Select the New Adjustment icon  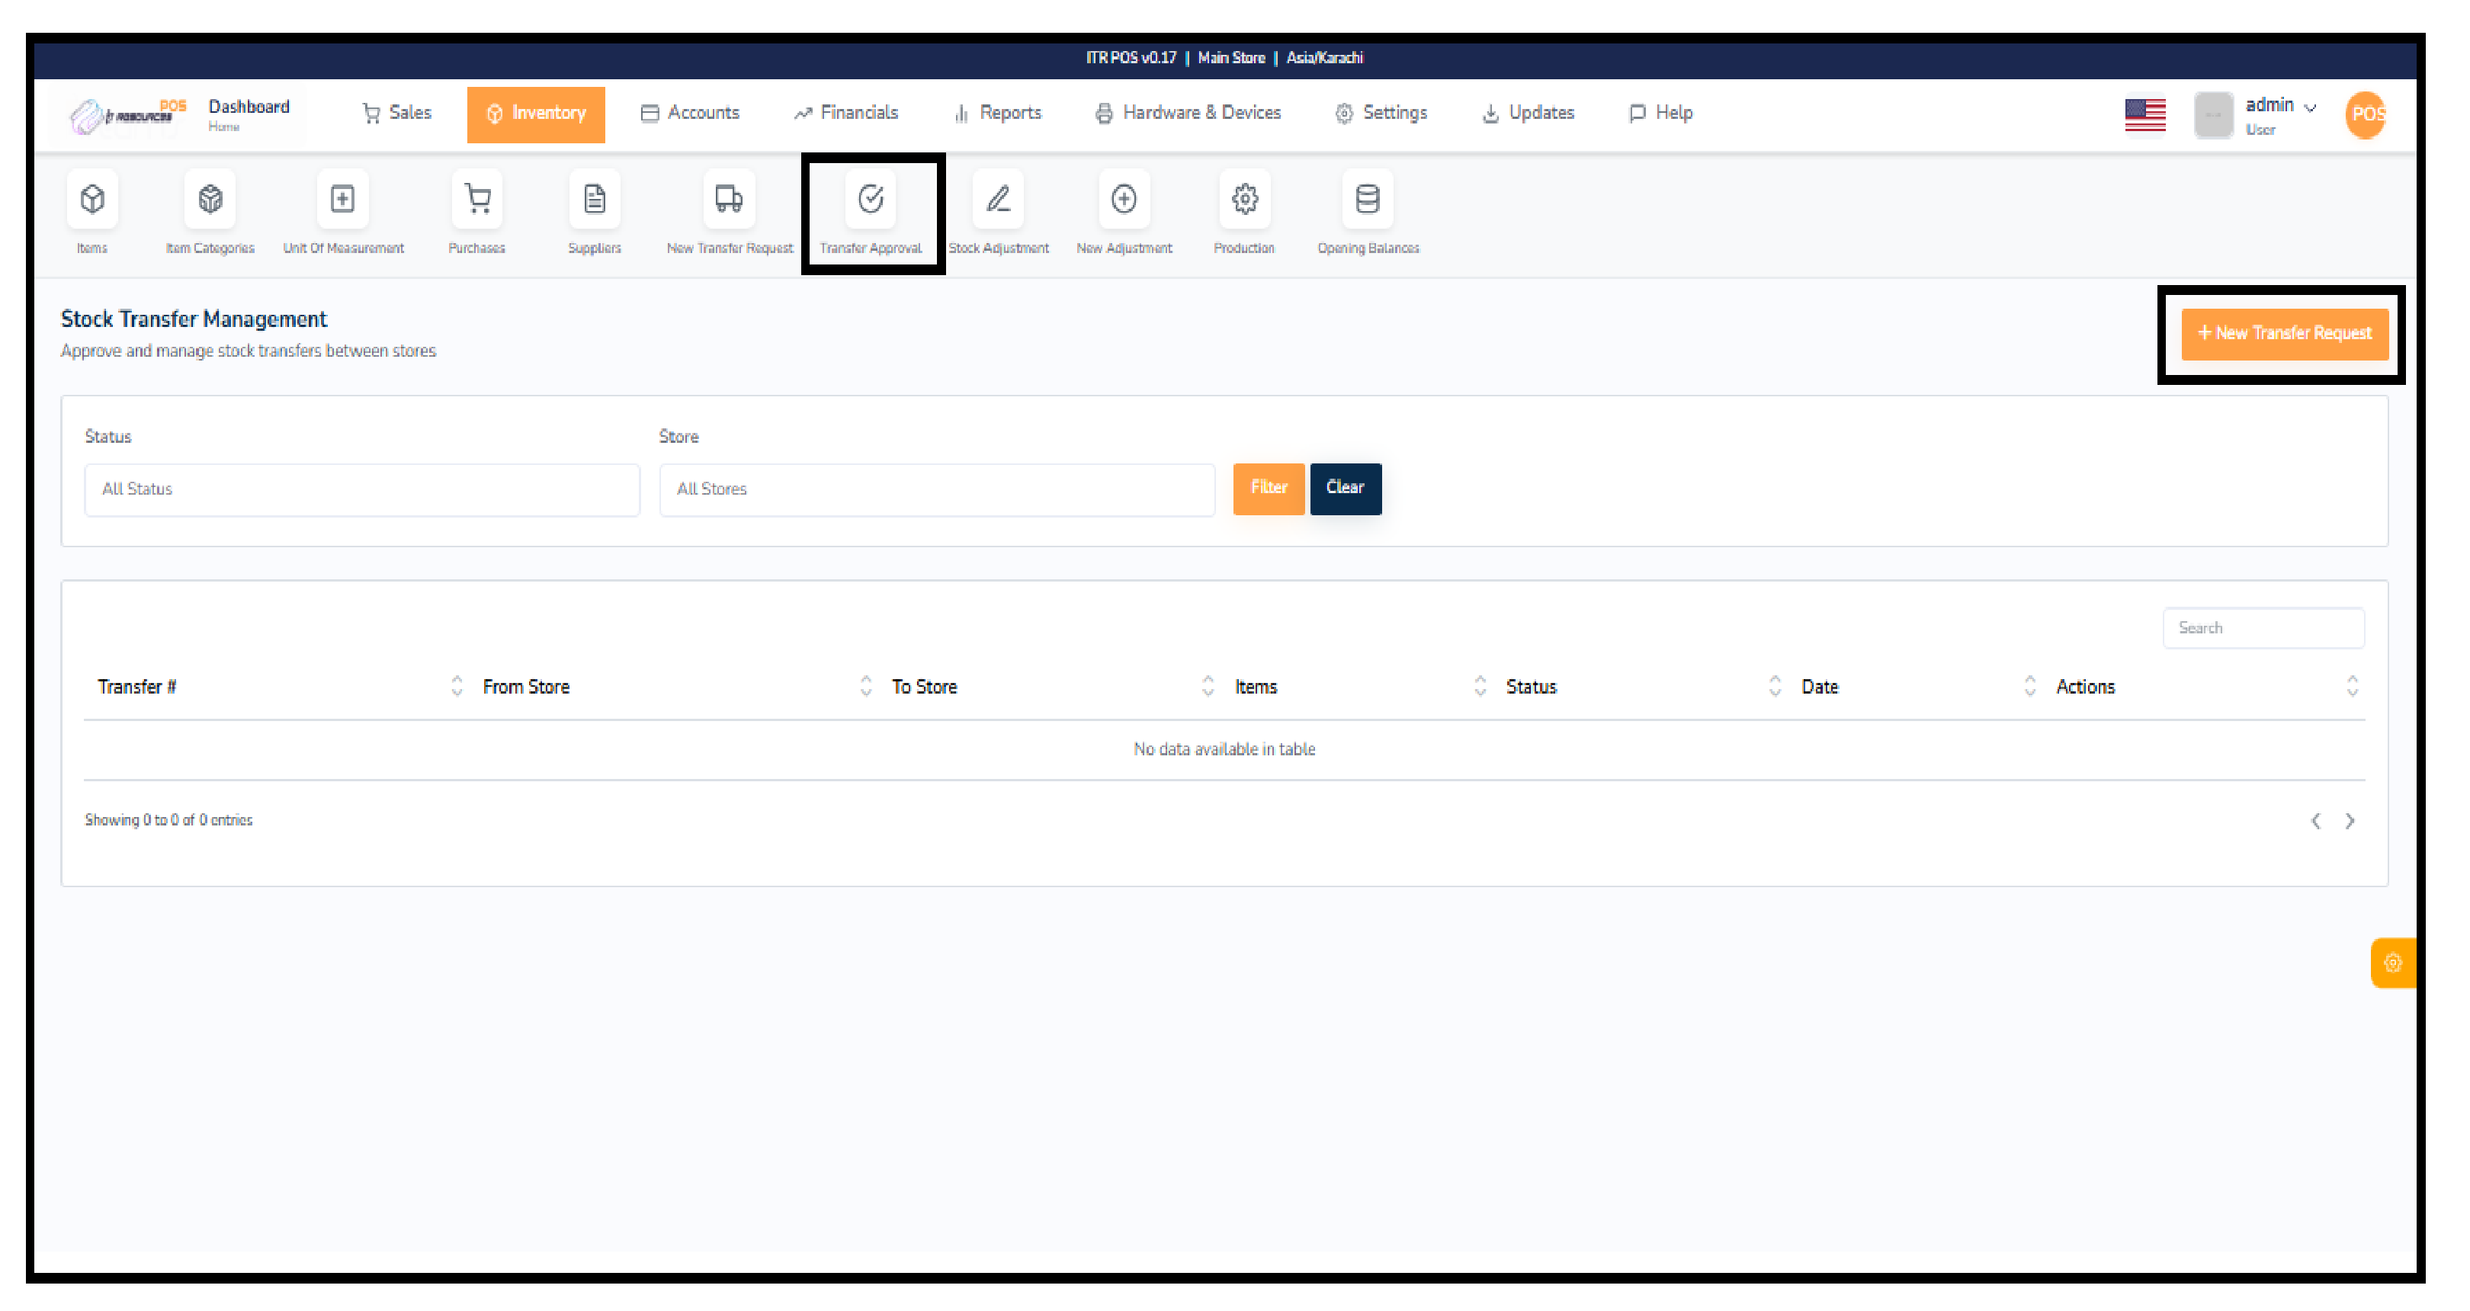tap(1123, 206)
